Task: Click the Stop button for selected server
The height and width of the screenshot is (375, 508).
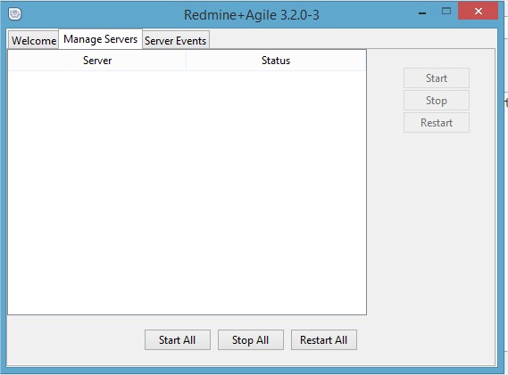Action: point(436,101)
